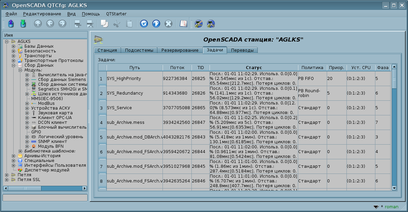The width and height of the screenshot is (408, 212).
Task: Click the tasks table vertical scrollbar down arrow
Action: (394, 188)
